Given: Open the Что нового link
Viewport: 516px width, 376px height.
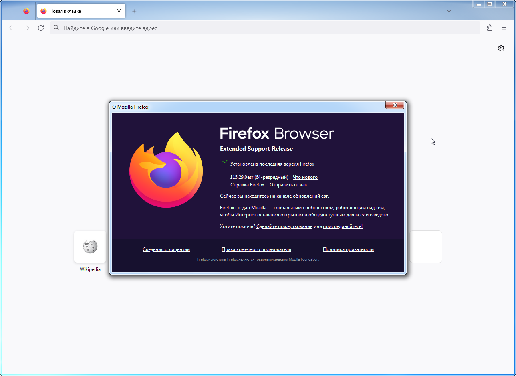Looking at the screenshot, I should click(305, 177).
